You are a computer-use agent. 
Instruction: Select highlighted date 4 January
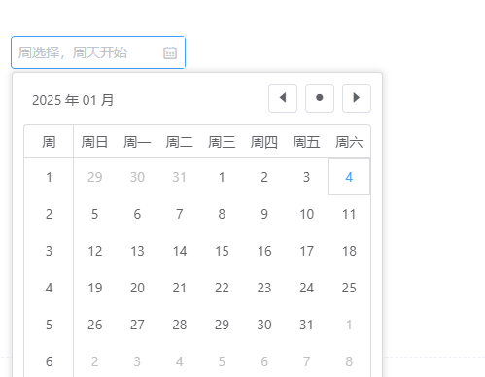click(349, 177)
